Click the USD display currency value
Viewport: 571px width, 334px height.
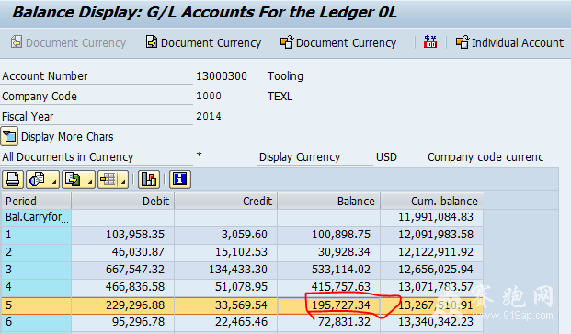386,157
